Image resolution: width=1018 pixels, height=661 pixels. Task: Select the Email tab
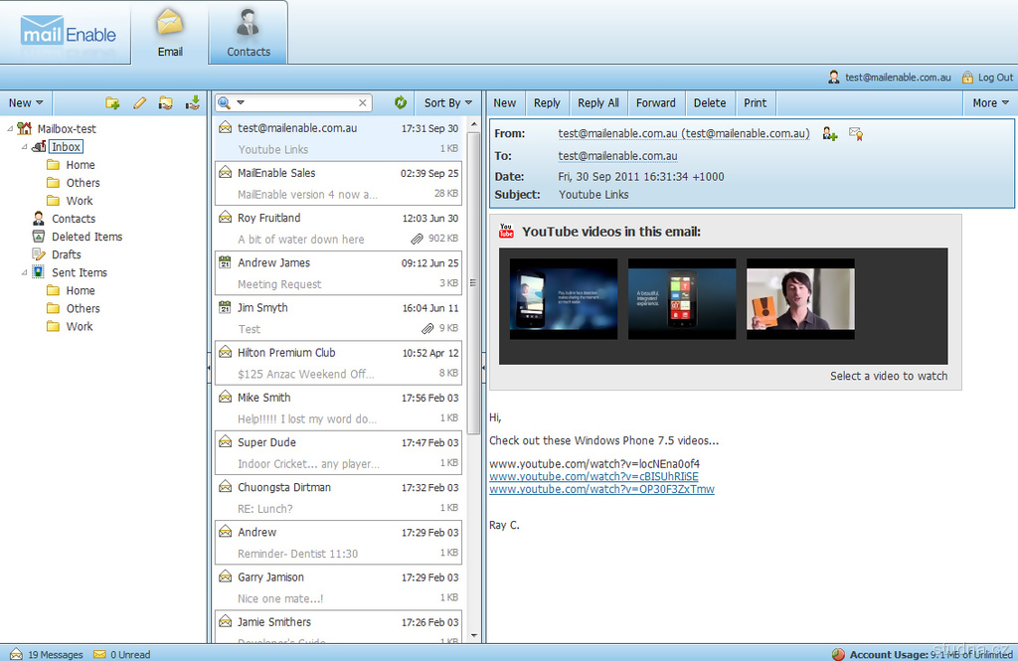point(170,33)
